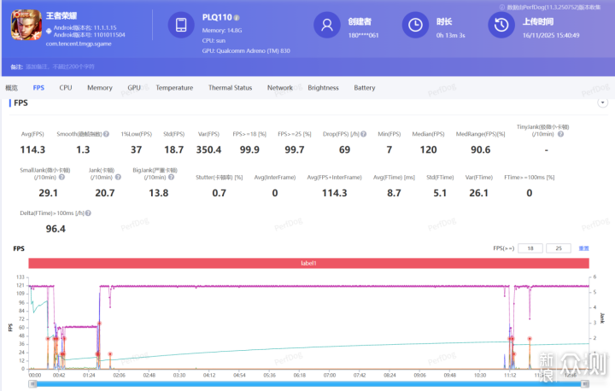Screen dimensions: 615x391
Task: Open the Memory tab
Action: (x=99, y=88)
